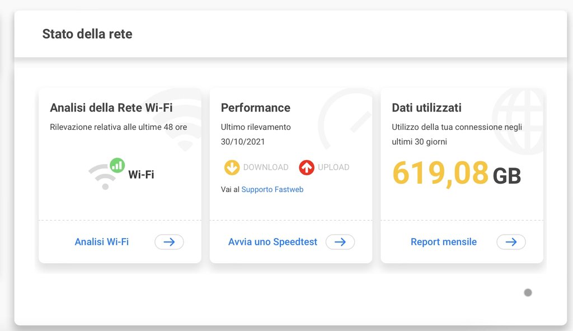Viewport: 573px width, 331px height.
Task: Start a speed test via Avvia uno Speedtest
Action: pos(273,242)
